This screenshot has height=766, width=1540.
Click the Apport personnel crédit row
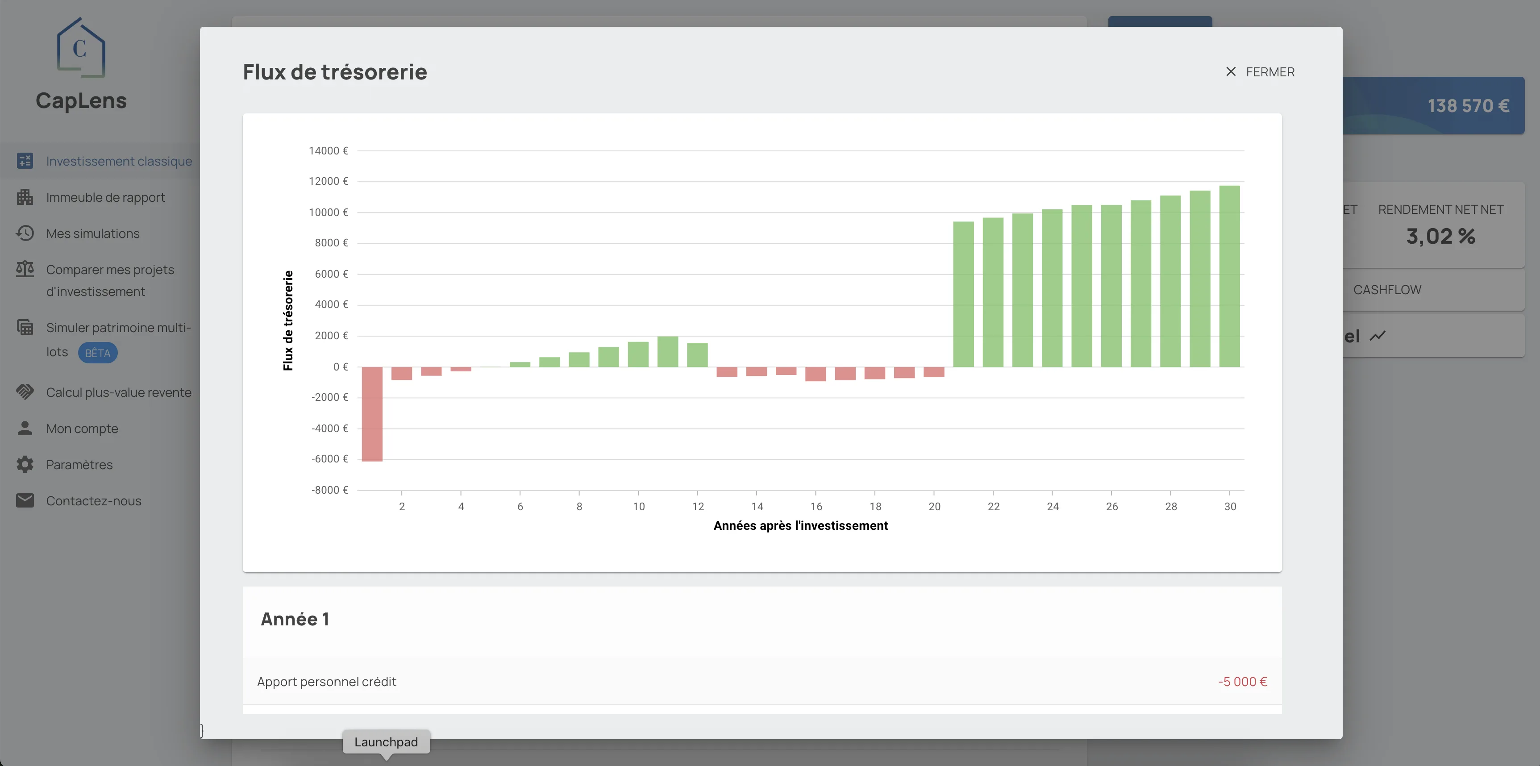pyautogui.click(x=762, y=682)
